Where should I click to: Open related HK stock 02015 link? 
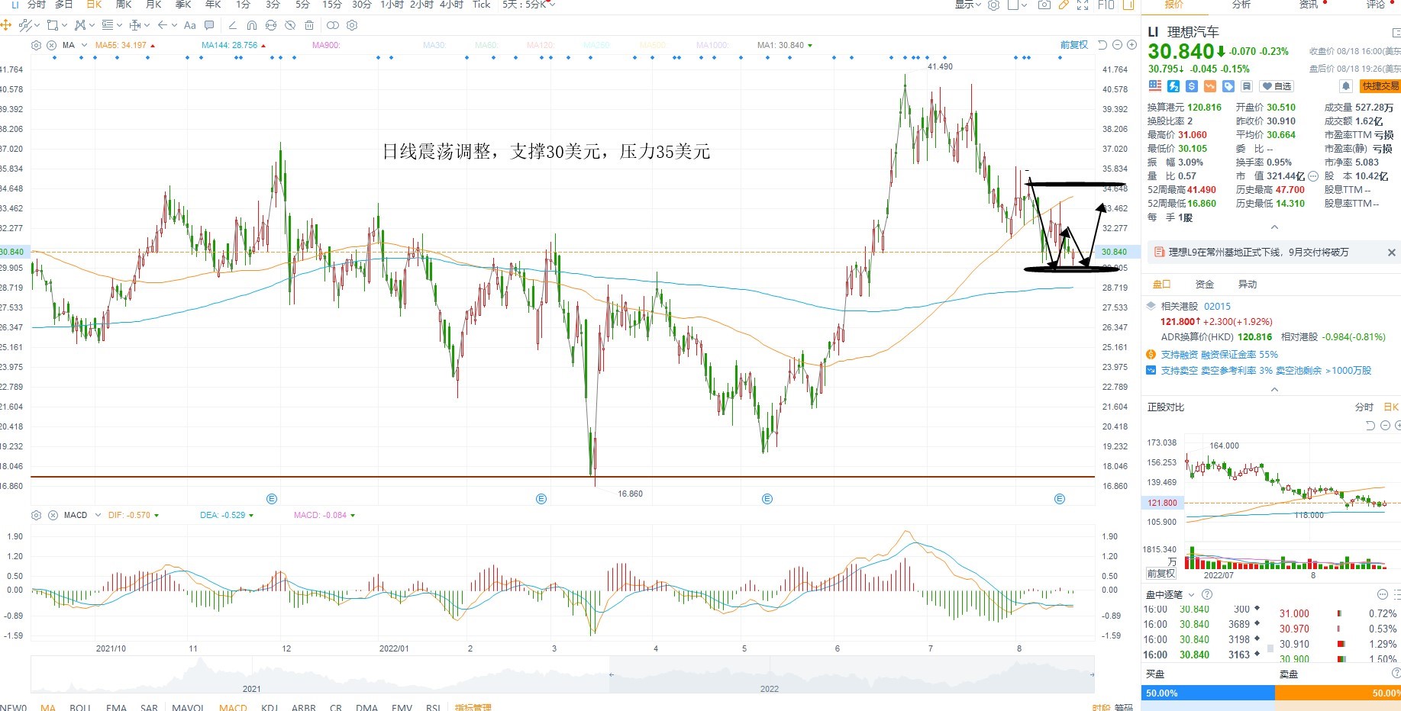(x=1217, y=306)
